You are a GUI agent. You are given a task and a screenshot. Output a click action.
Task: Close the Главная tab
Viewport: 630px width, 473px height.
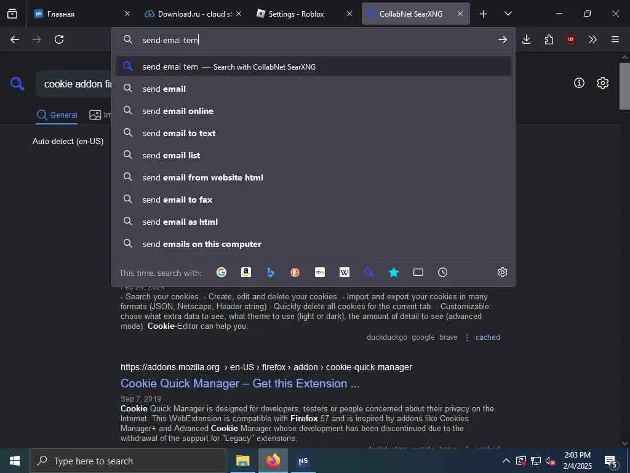click(127, 14)
